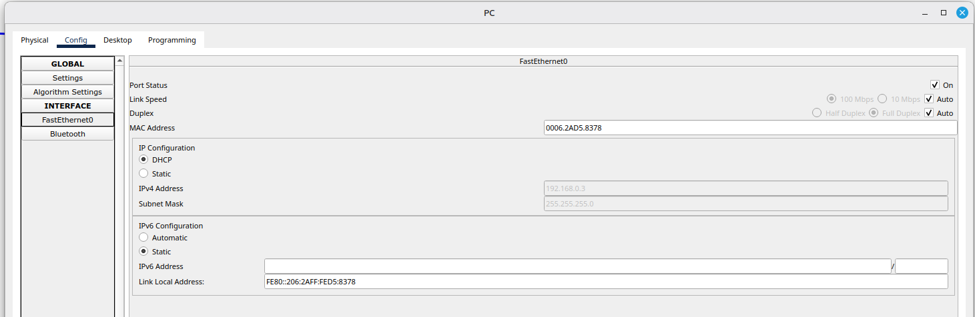Select DHCP for IP configuration

(143, 160)
